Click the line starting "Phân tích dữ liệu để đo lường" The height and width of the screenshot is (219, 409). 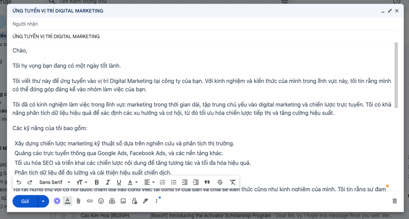pyautogui.click(x=93, y=173)
